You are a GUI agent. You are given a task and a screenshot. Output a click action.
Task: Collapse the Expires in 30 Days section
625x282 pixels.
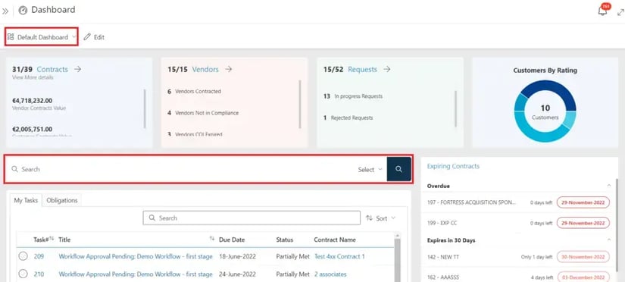pyautogui.click(x=608, y=240)
